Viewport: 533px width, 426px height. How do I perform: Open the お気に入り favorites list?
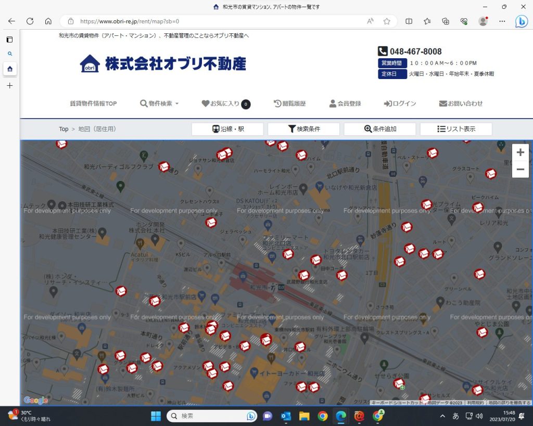(x=226, y=104)
